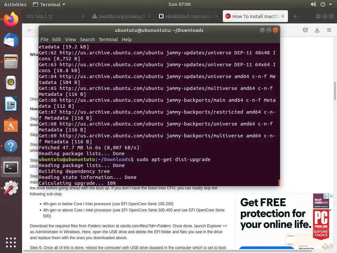Click the Building dependency tree line
This screenshot has width=337, height=253.
(74, 171)
